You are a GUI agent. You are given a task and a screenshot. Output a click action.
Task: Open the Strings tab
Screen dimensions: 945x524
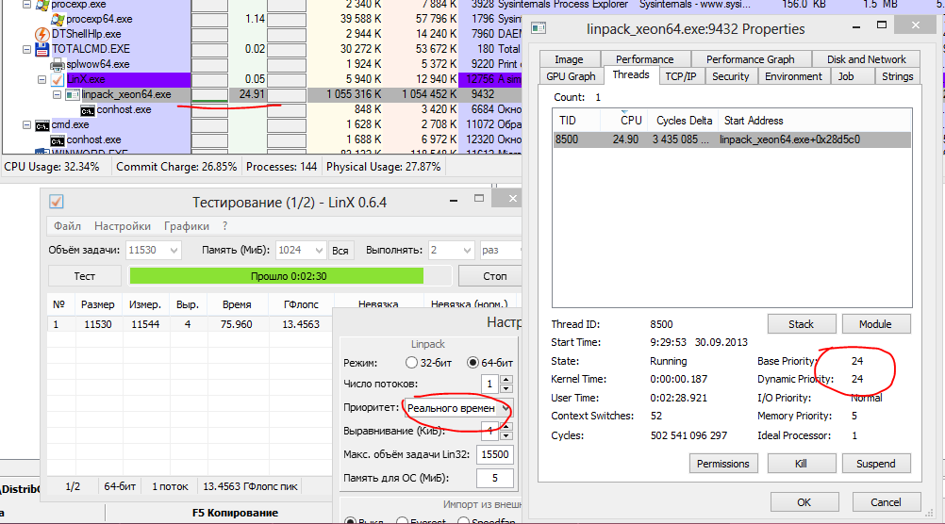coord(898,76)
